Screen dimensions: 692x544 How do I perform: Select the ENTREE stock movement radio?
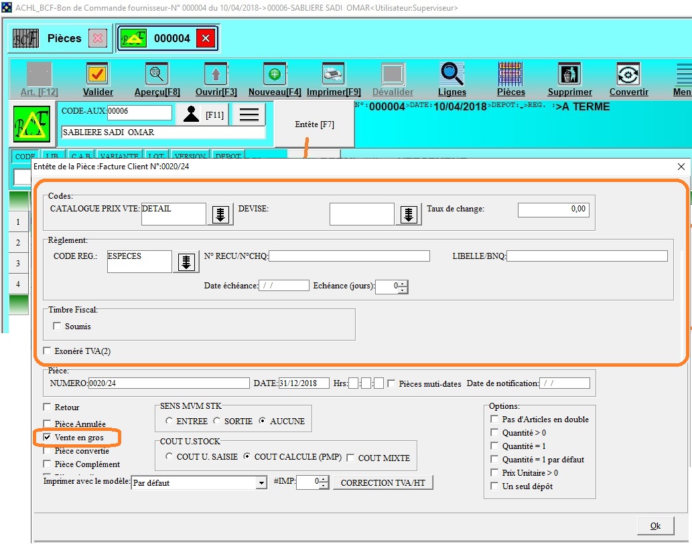169,421
